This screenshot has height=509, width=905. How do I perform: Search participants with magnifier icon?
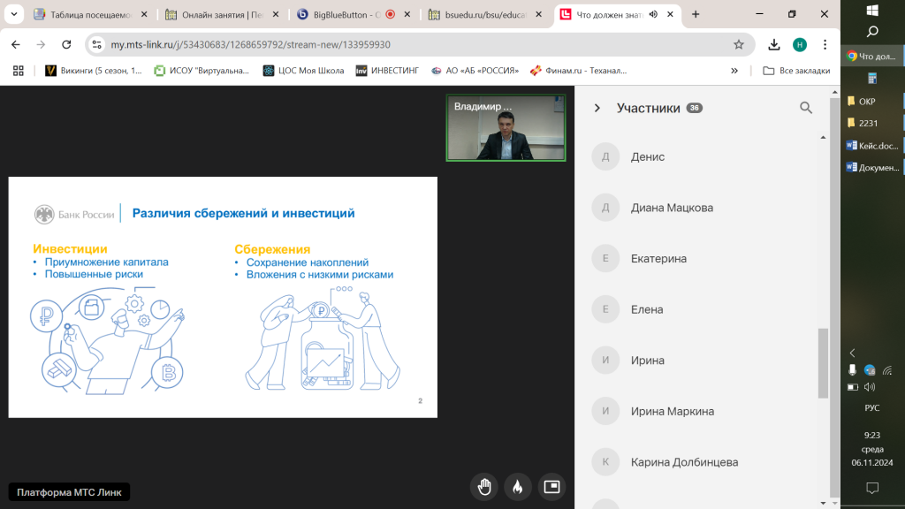806,108
